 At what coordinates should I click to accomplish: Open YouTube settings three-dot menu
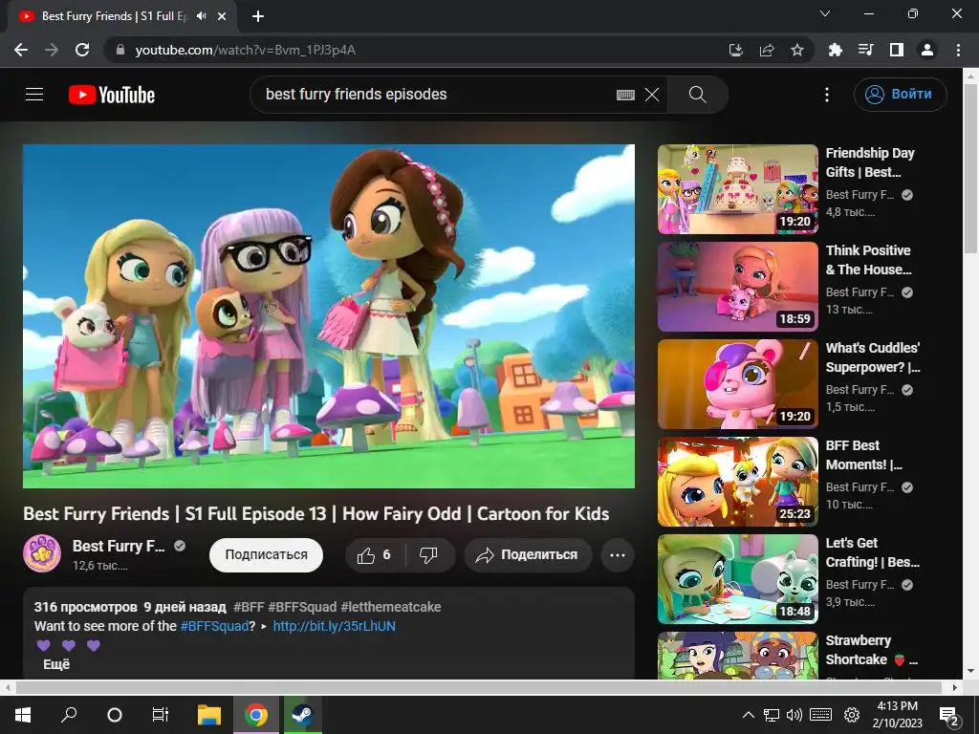(827, 95)
